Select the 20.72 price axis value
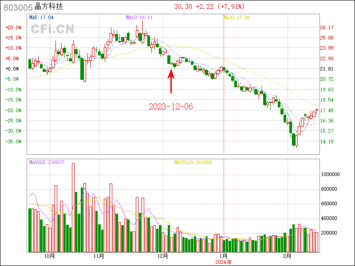The width and height of the screenshot is (355, 266). point(327,79)
